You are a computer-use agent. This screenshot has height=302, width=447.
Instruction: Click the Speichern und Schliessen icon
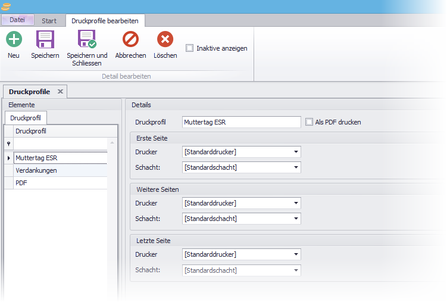point(87,40)
